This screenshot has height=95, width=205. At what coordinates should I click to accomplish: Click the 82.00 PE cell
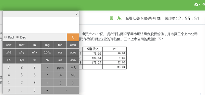tap(115, 62)
